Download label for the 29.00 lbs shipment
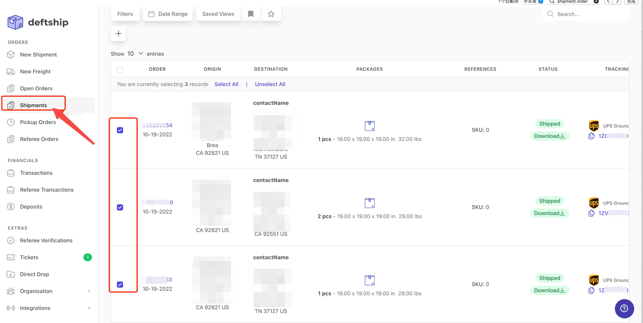 click(x=550, y=213)
